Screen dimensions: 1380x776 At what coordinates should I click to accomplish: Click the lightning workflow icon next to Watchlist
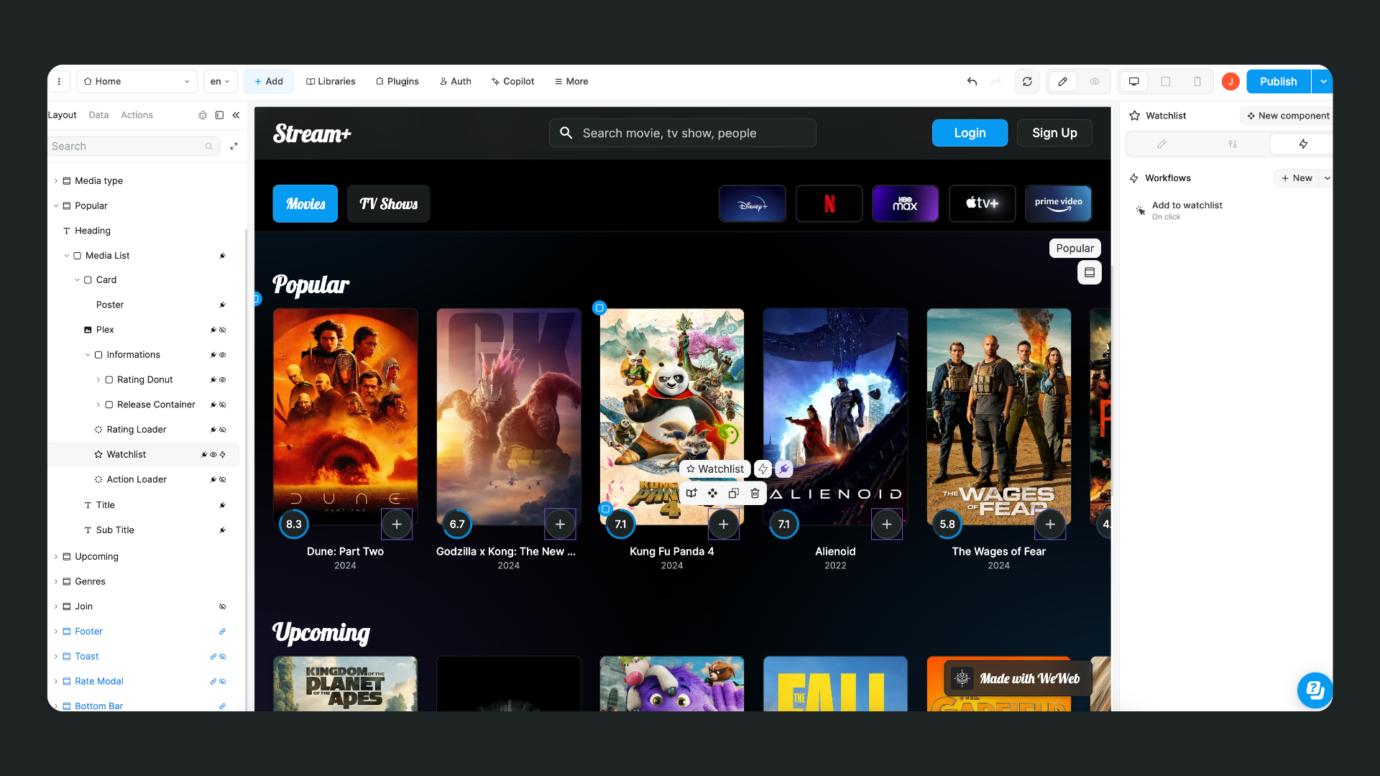763,468
